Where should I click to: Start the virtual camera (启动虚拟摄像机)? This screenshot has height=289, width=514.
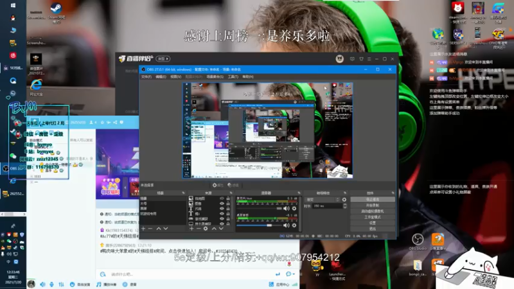point(373,211)
